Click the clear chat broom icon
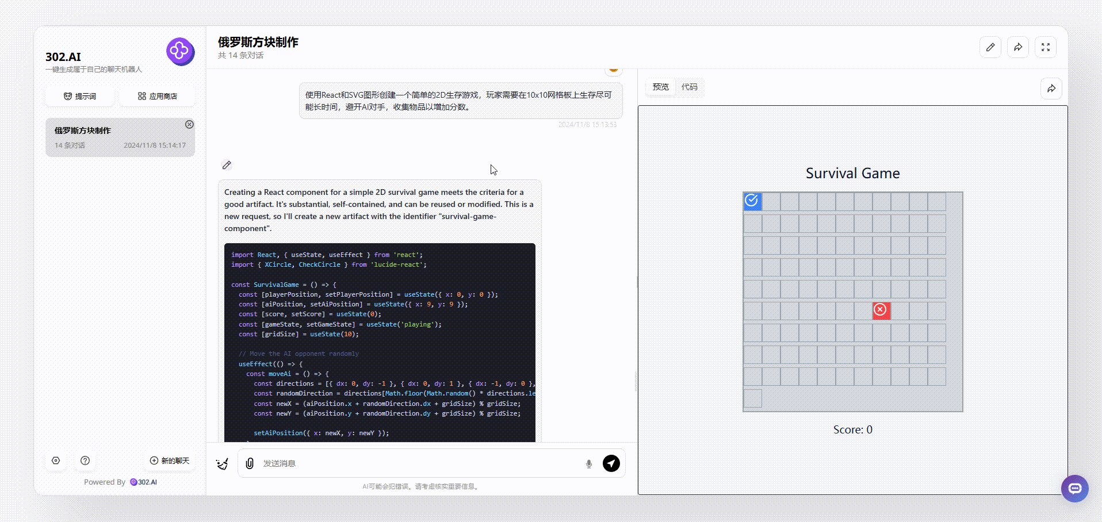The image size is (1102, 522). pos(222,463)
